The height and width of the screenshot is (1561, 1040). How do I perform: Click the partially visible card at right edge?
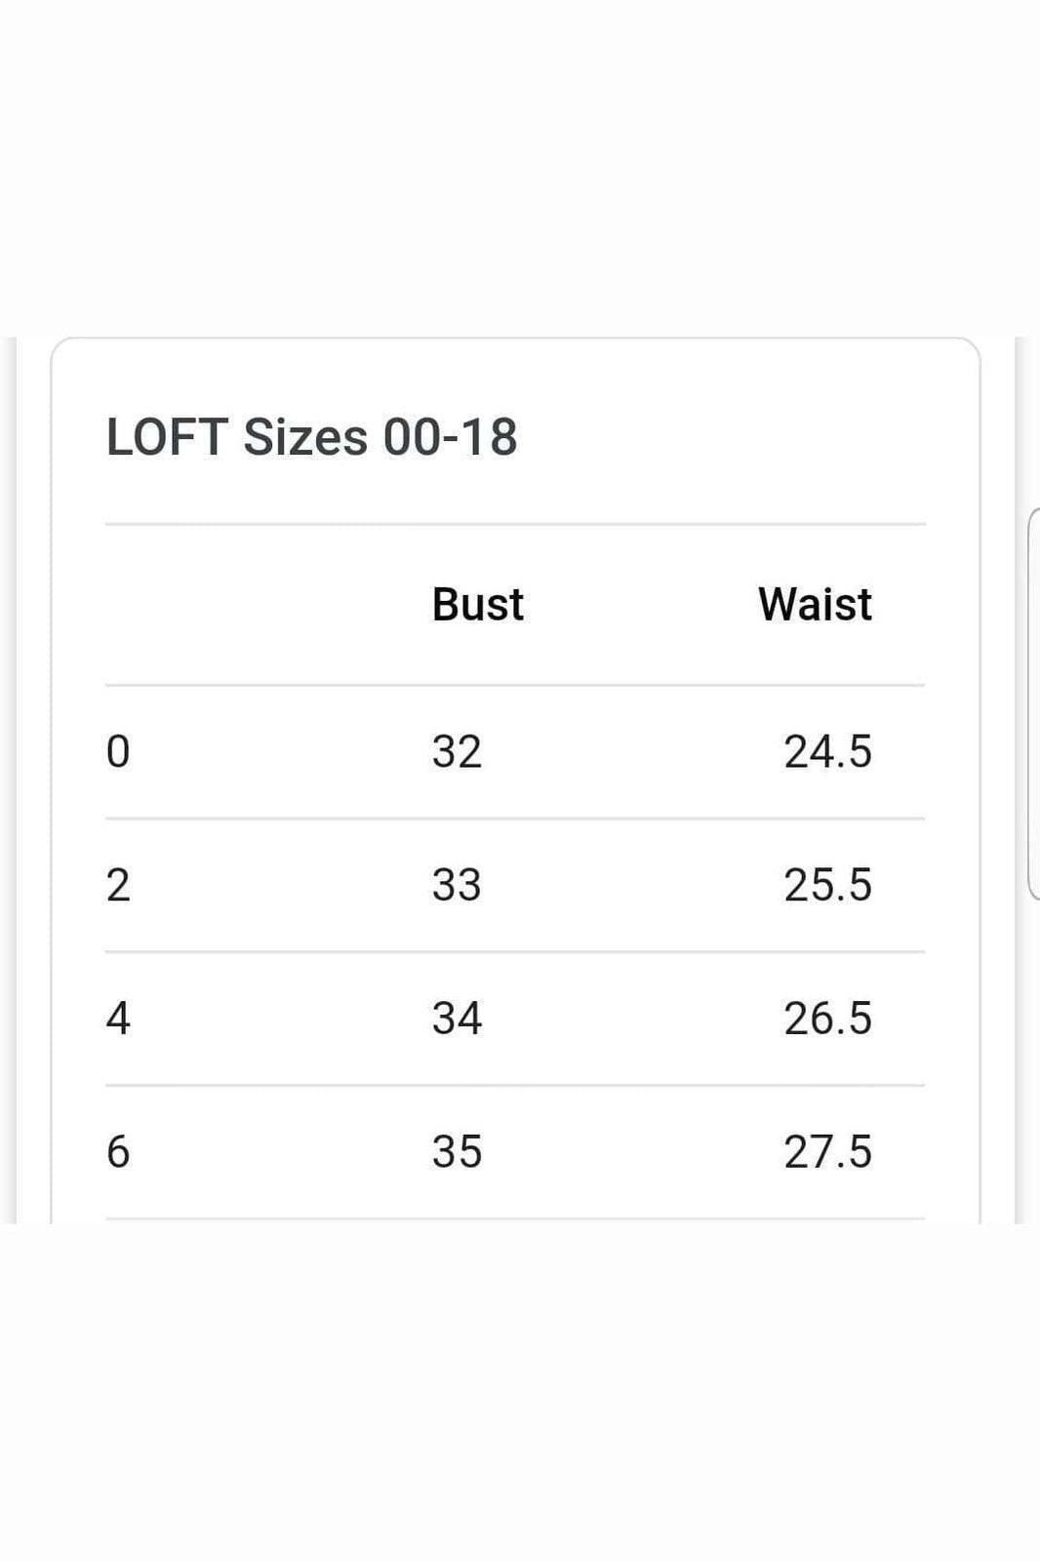pyautogui.click(x=1033, y=702)
